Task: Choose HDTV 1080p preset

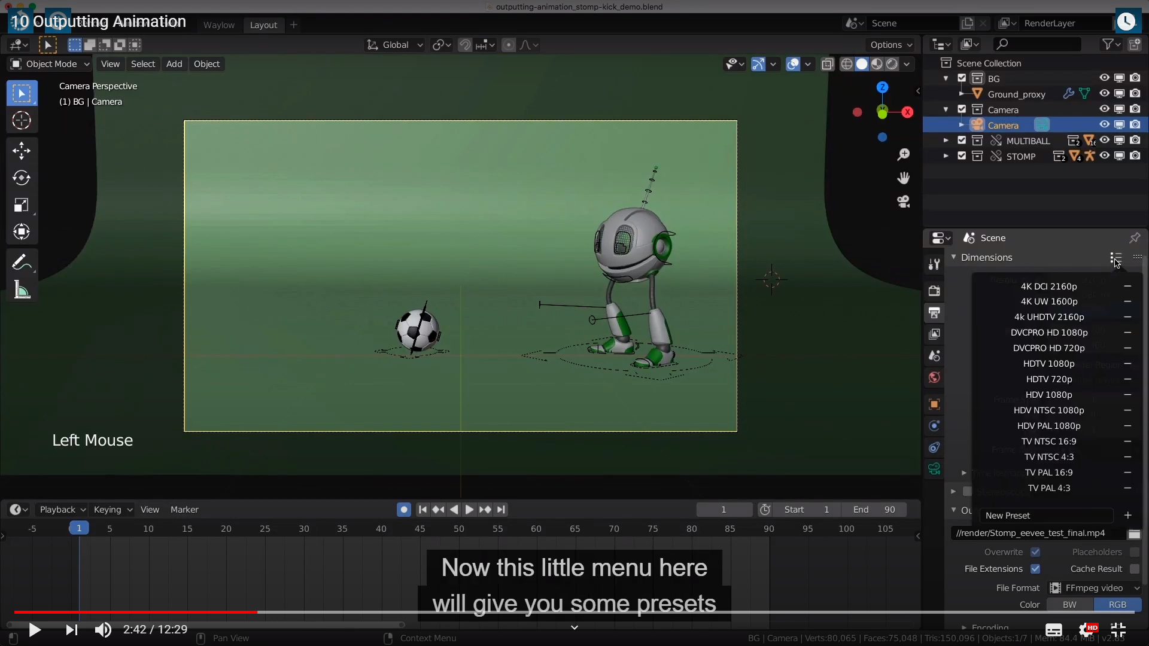Action: (1048, 364)
